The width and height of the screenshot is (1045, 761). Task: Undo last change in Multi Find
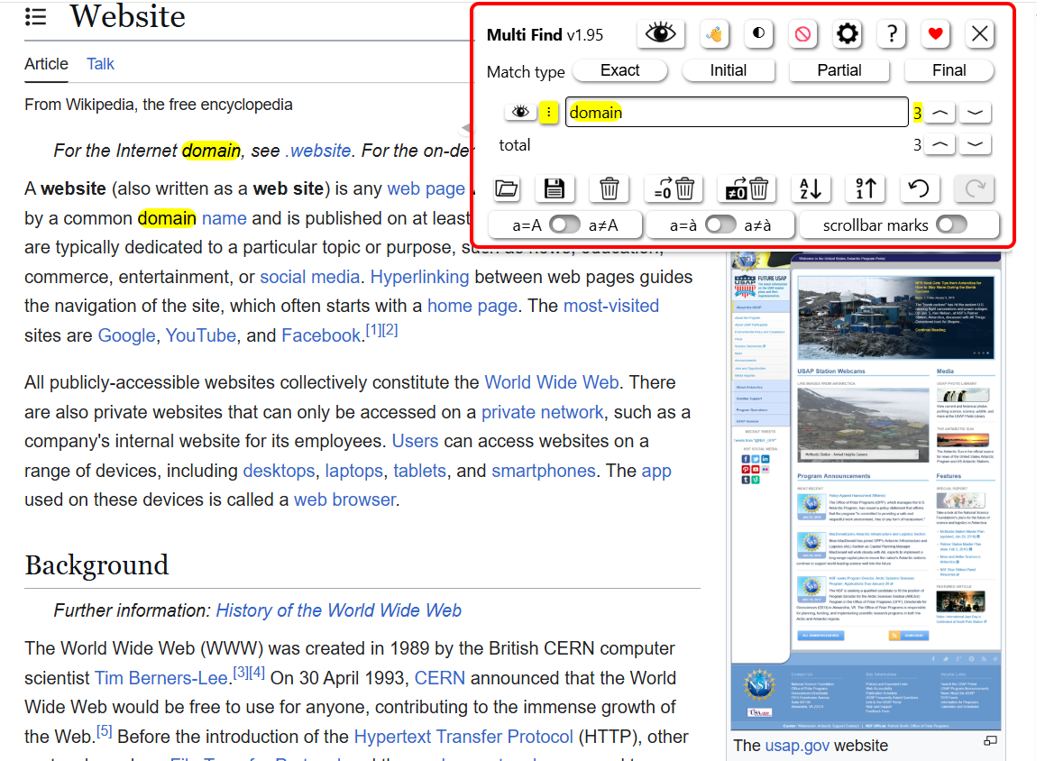coord(919,188)
